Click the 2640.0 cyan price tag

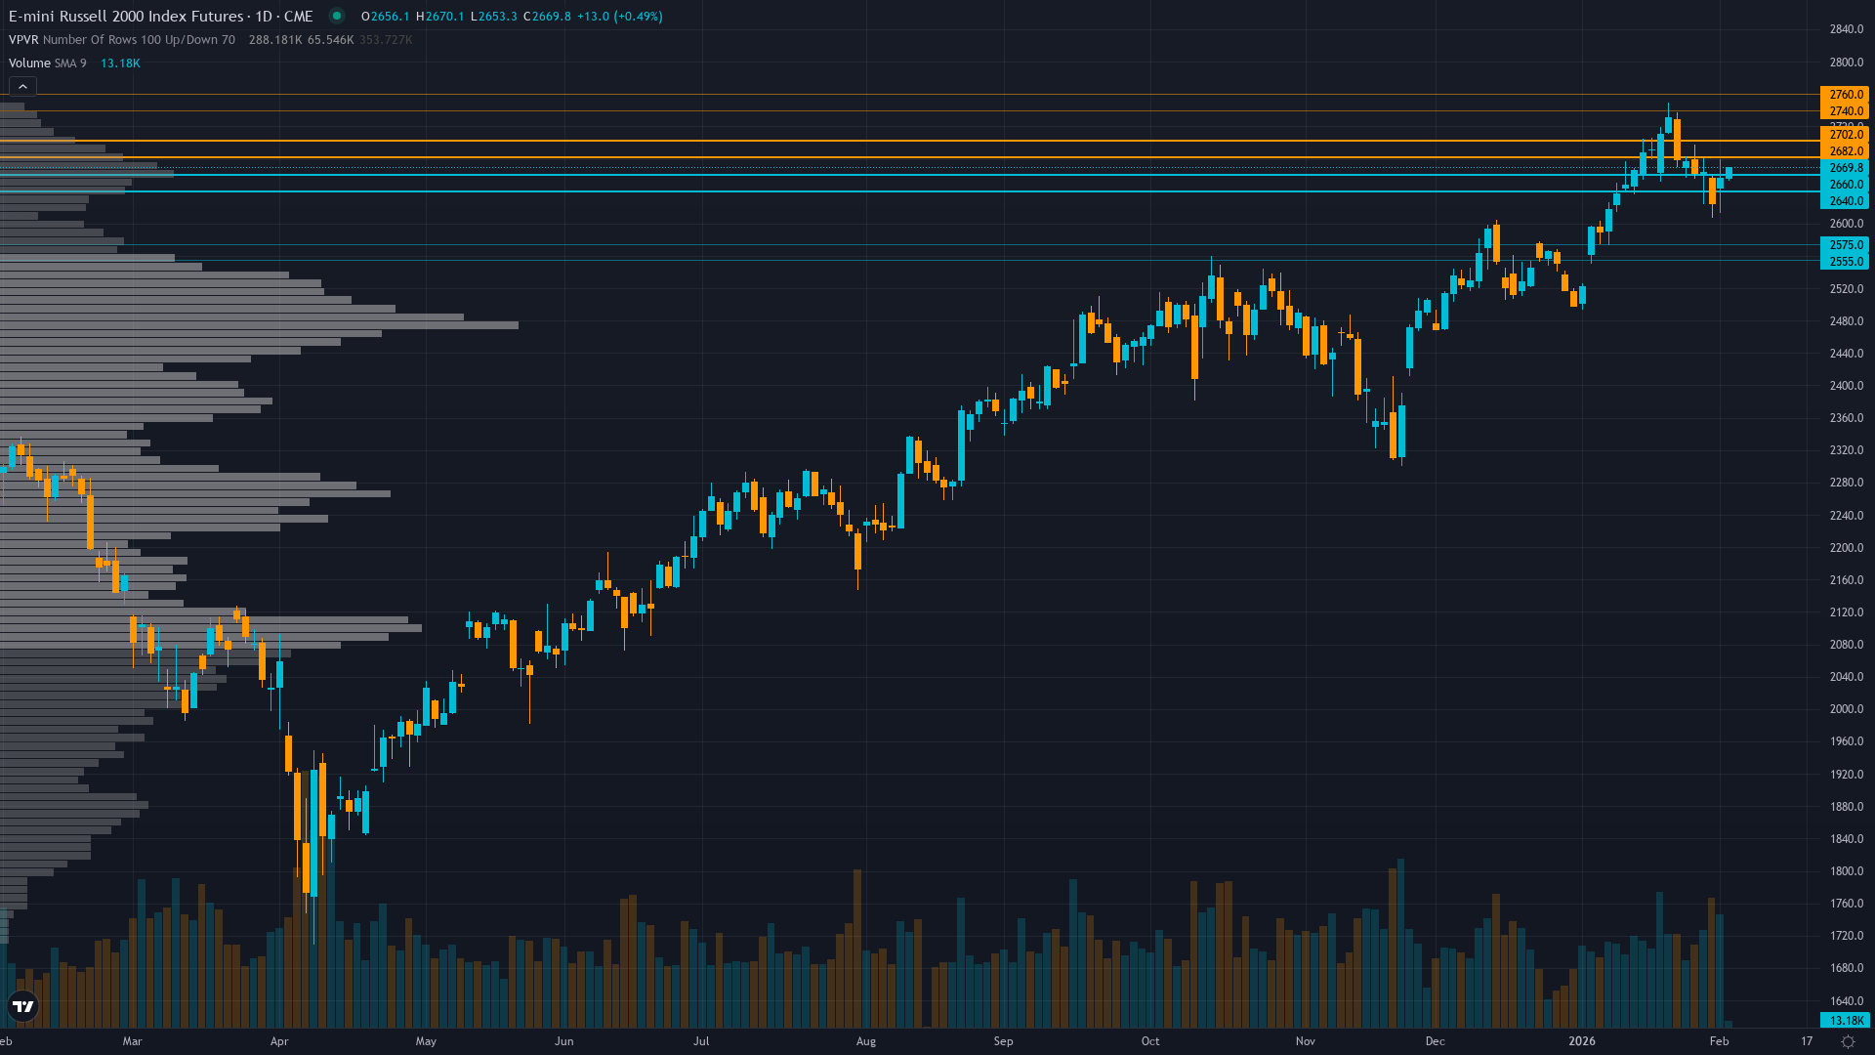pyautogui.click(x=1846, y=200)
